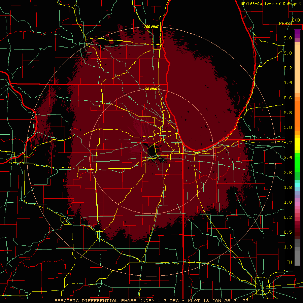Click the 0.2 value on color scale

288,217
